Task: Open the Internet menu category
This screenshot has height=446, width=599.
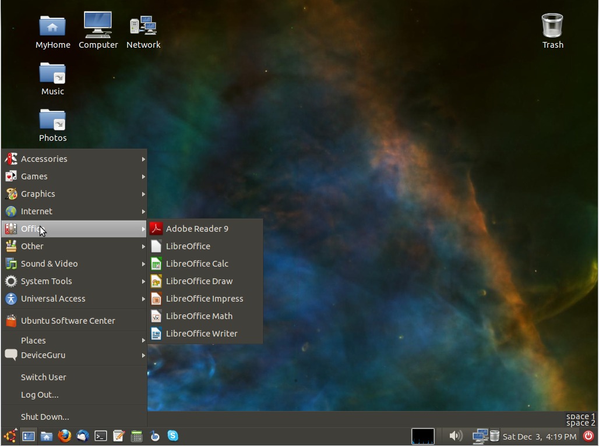Action: pos(74,211)
